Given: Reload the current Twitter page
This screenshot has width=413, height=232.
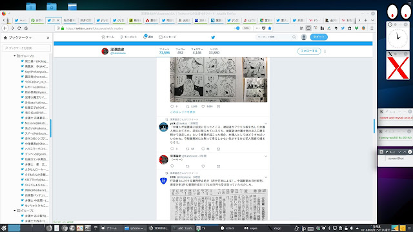Looking at the screenshot, I should click(19, 28).
